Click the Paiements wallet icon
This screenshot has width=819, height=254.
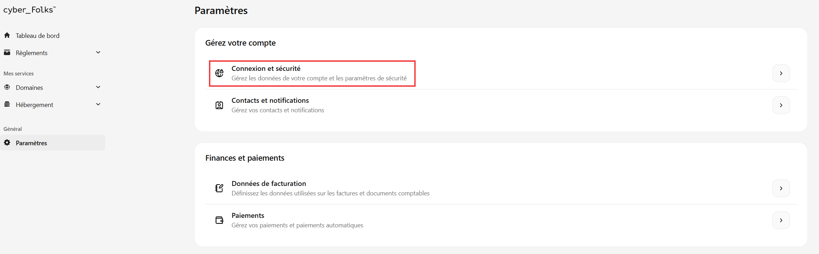[219, 220]
